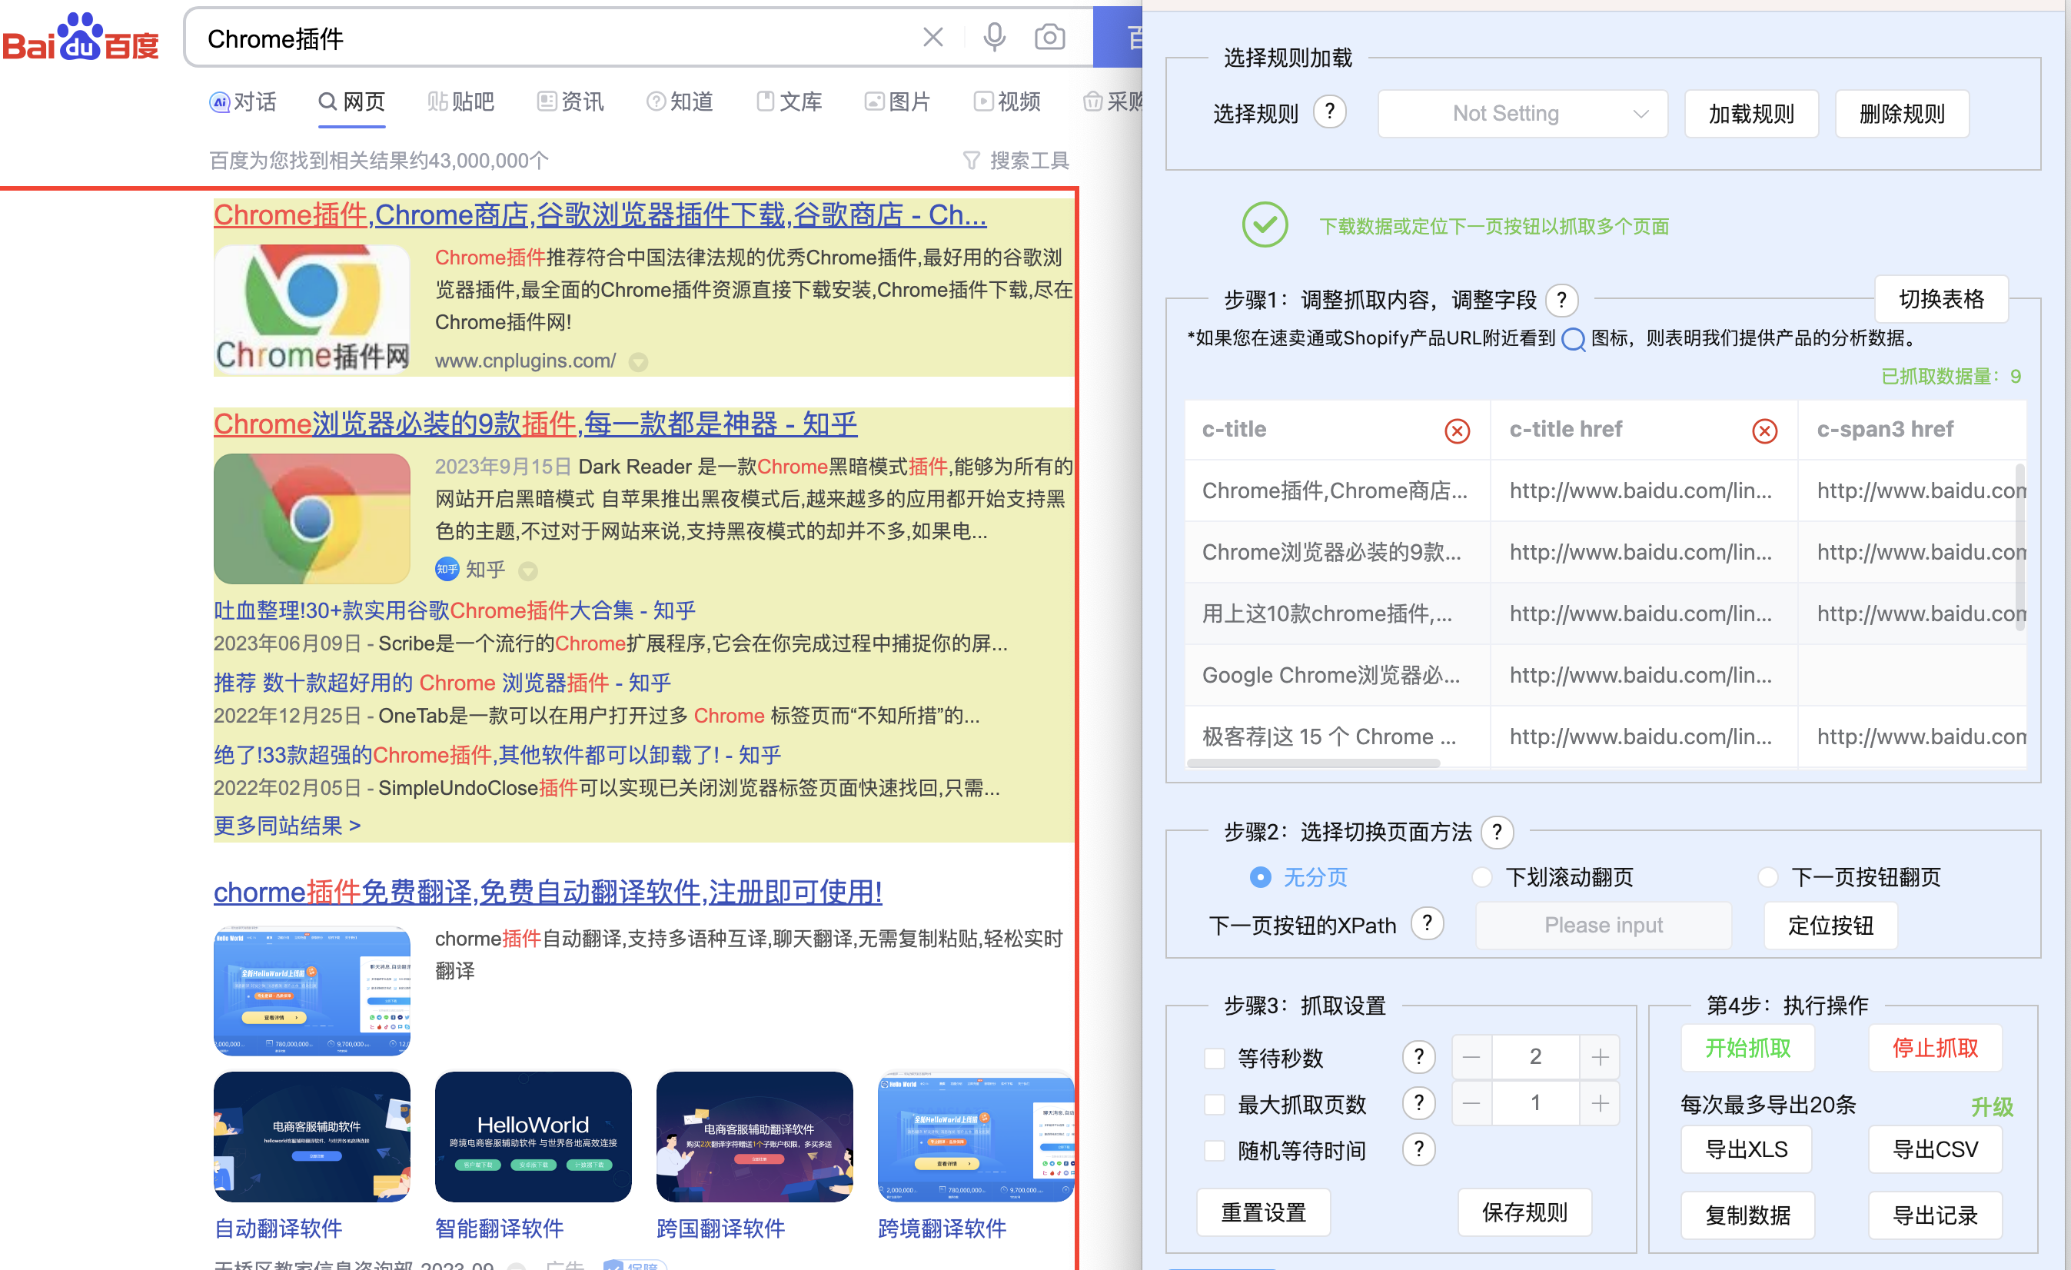Open 搜索工具 filter options
This screenshot has height=1270, width=2071.
click(x=1016, y=160)
